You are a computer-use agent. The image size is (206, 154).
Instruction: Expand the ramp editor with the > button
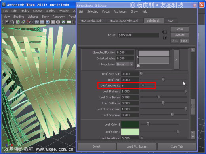(x=176, y=60)
